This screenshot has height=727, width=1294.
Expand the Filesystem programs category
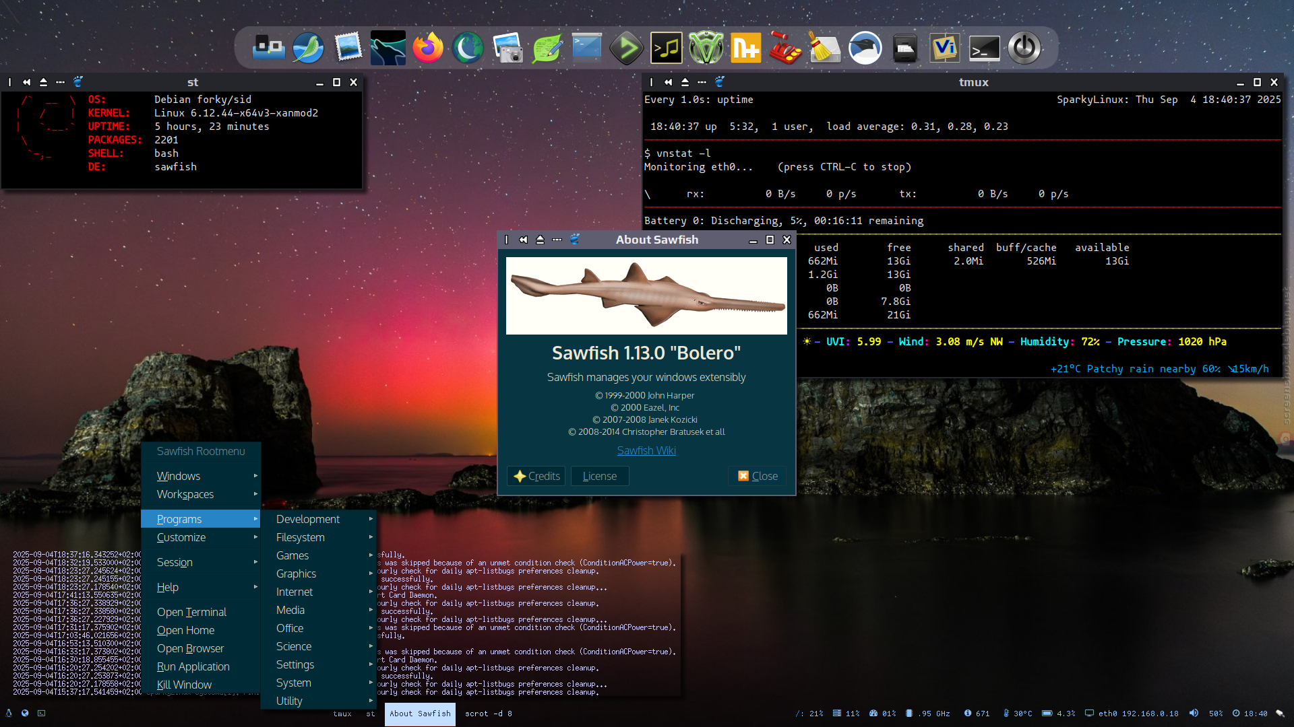pos(318,537)
